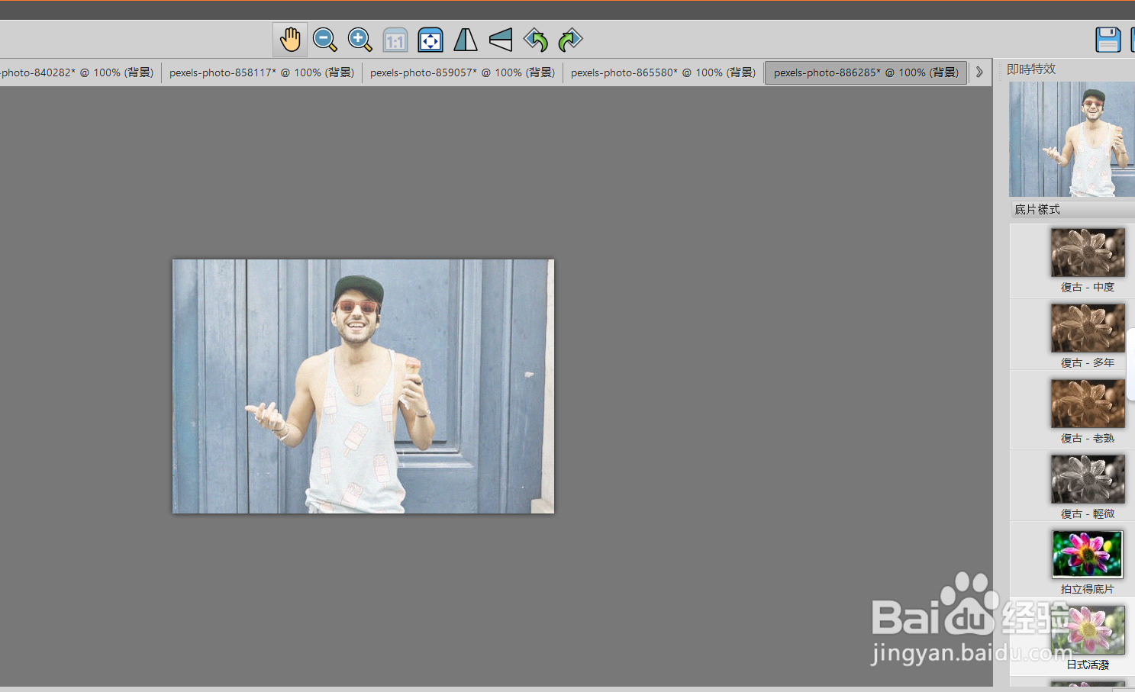Image resolution: width=1135 pixels, height=692 pixels.
Task: Click the photo of man on canvas
Action: coord(363,386)
